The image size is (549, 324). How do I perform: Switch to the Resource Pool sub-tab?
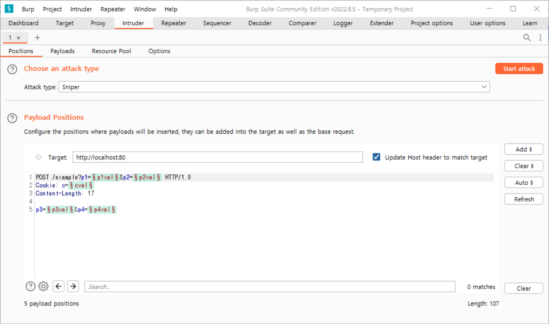(111, 51)
